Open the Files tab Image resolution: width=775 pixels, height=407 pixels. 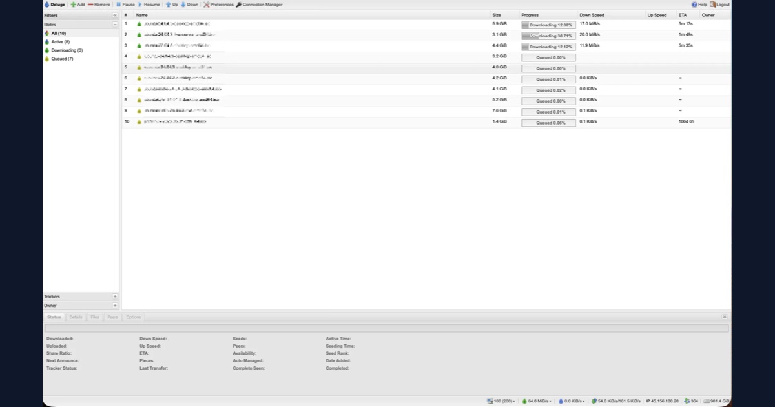click(95, 317)
